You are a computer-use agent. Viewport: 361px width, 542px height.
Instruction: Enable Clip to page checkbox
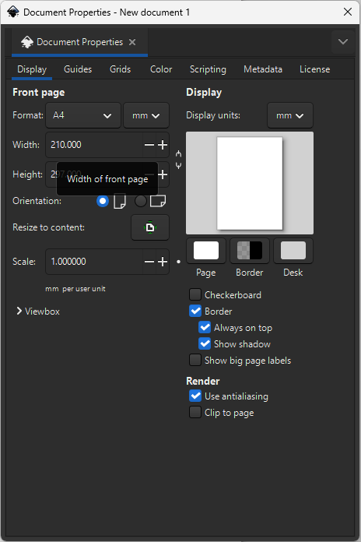click(x=195, y=413)
